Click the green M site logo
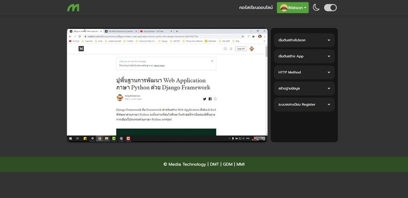The height and width of the screenshot is (198, 408). (73, 8)
